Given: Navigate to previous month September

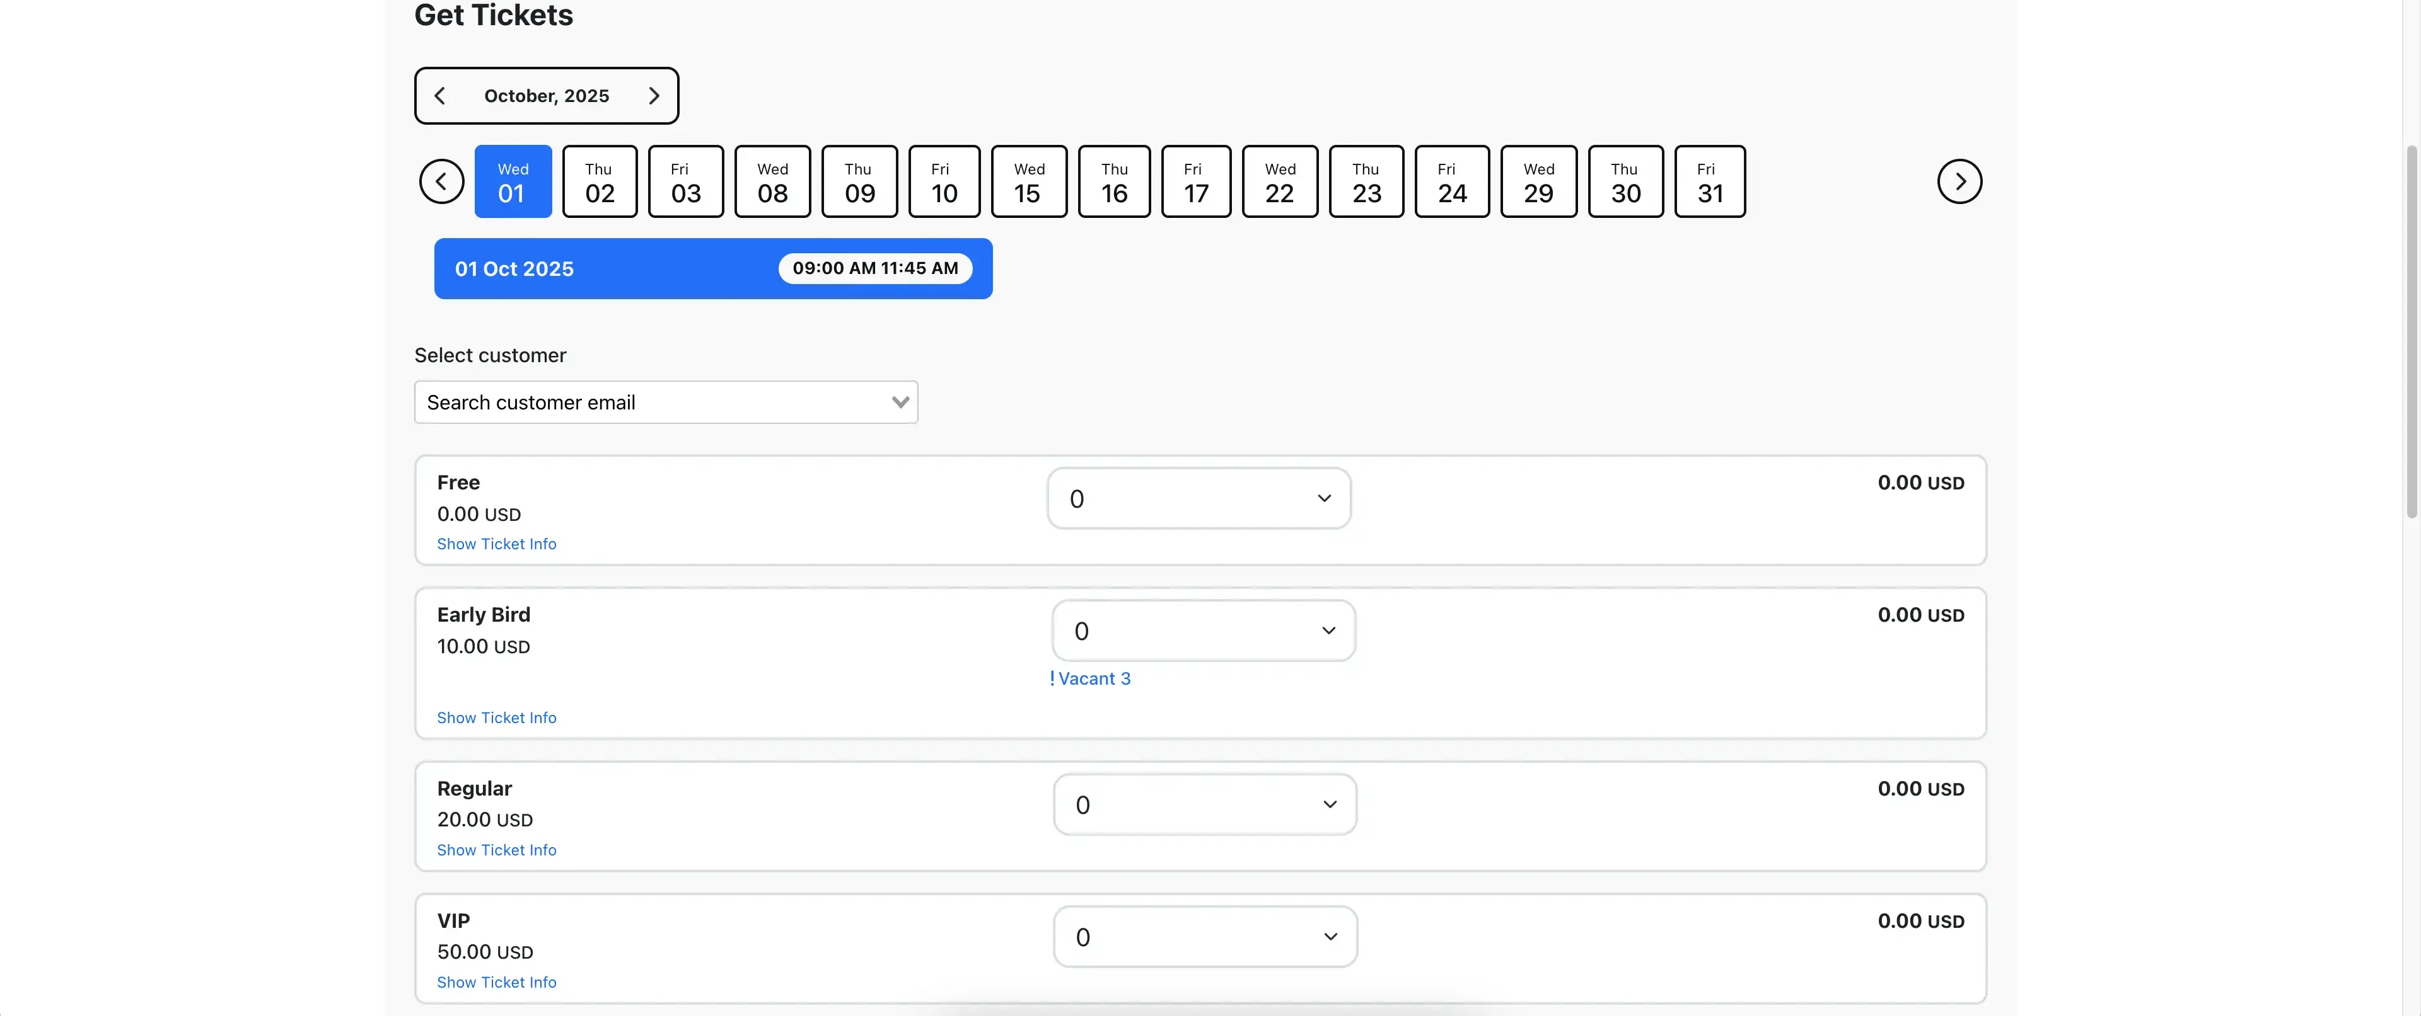Looking at the screenshot, I should click(x=440, y=95).
